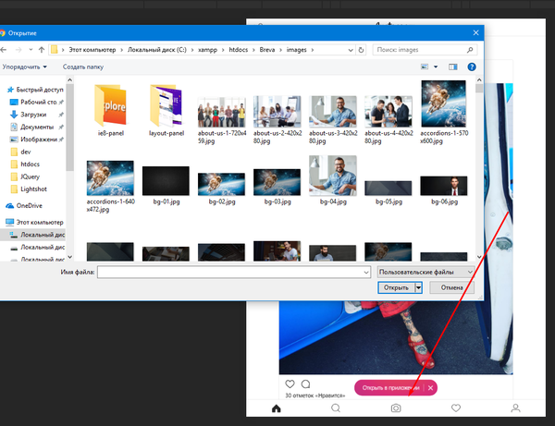
Task: Open the view options dropdown arrow
Action: click(436, 67)
